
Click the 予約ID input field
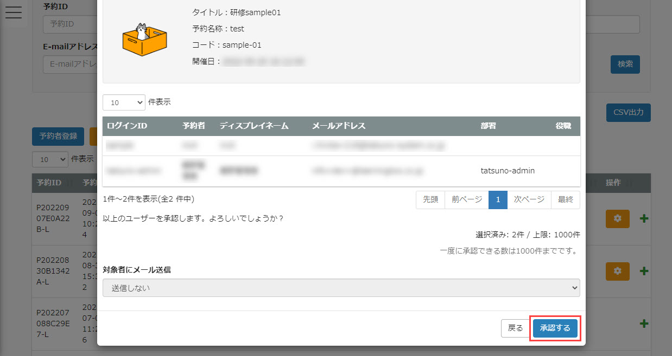point(69,24)
